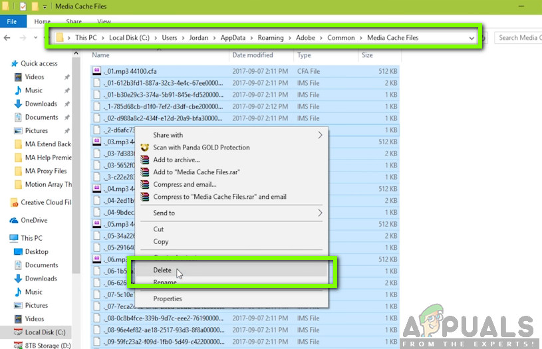Select Adobe in the address path
The height and width of the screenshot is (349, 542).
[x=305, y=38]
